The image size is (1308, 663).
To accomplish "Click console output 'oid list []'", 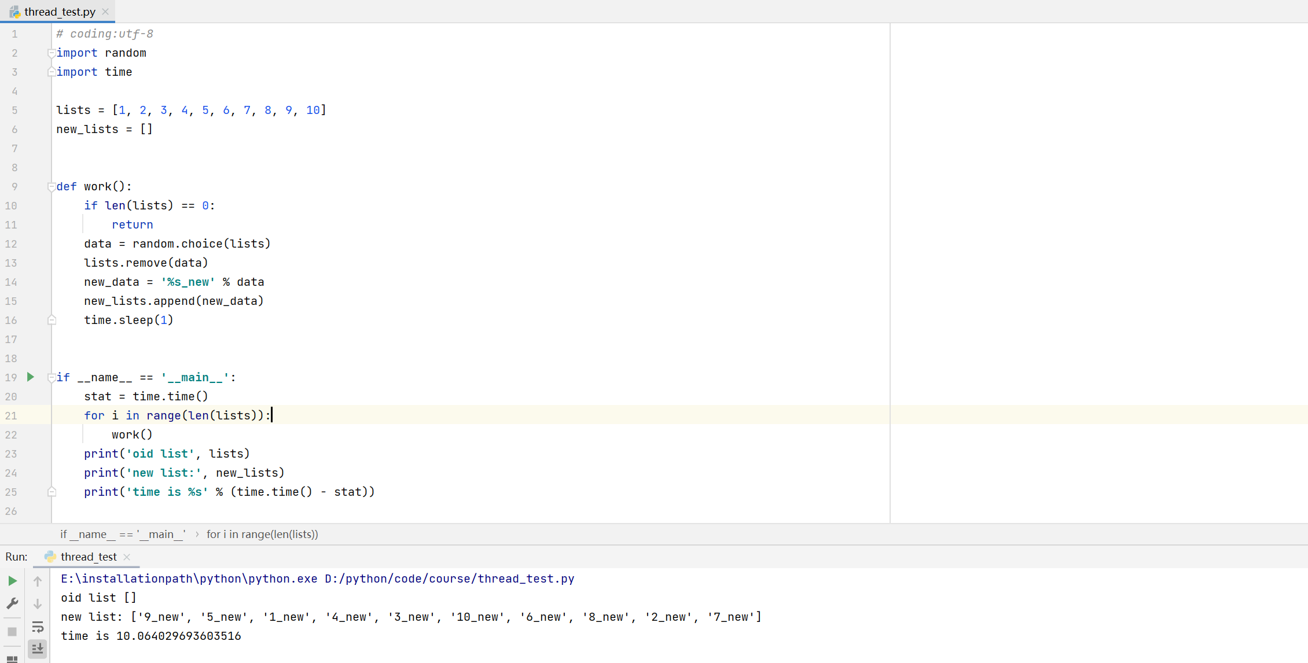I will point(99,598).
